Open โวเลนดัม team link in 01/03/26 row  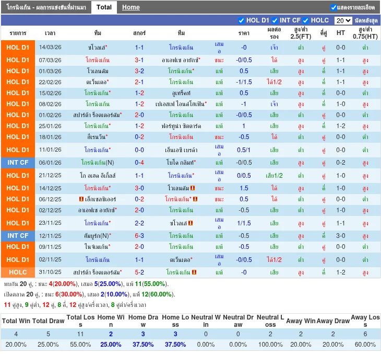tap(98, 71)
